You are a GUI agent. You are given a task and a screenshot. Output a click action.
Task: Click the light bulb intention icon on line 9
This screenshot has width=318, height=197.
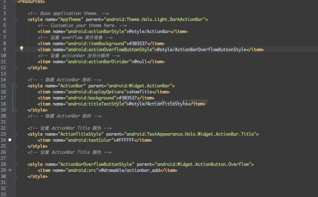click(22, 48)
